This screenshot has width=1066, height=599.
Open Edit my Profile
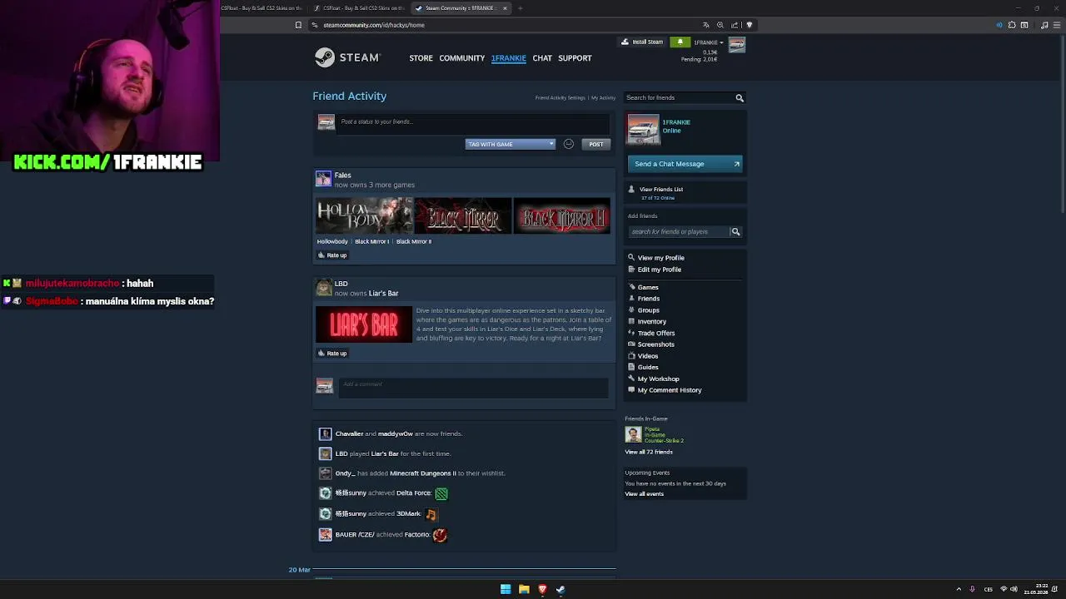coord(659,270)
